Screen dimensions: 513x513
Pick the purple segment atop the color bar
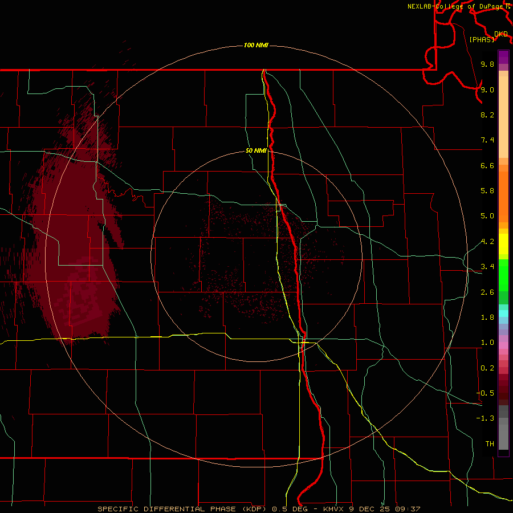coord(503,57)
